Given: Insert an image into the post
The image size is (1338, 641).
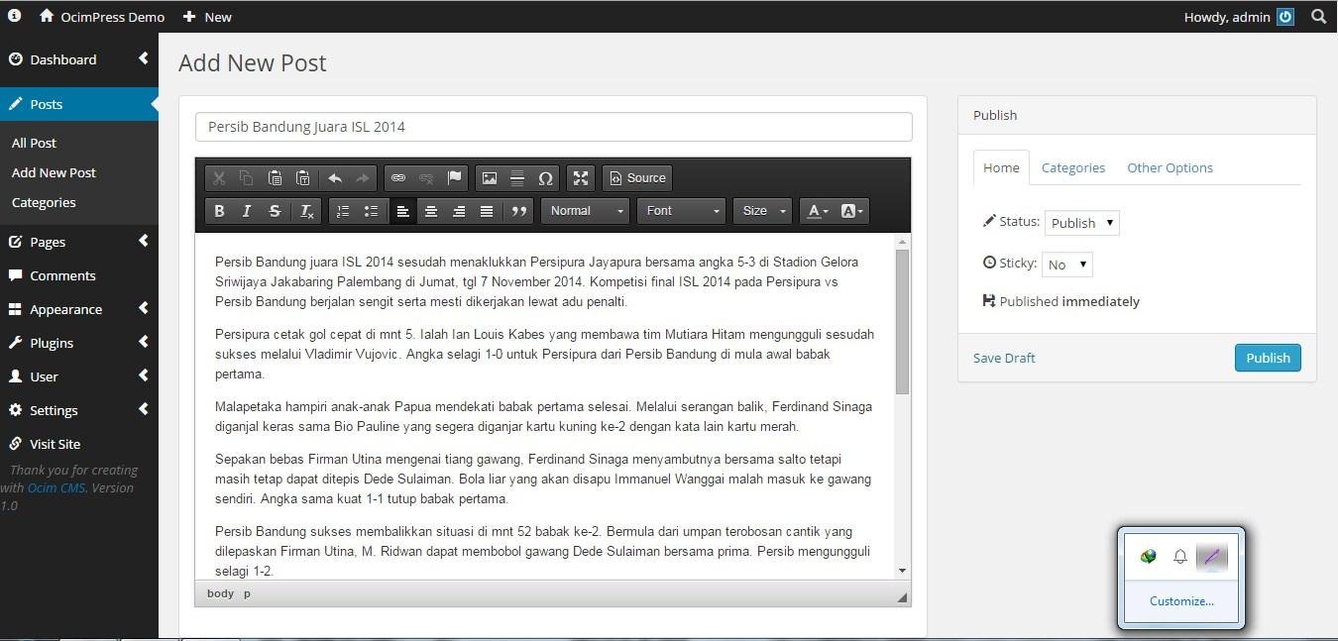Looking at the screenshot, I should click(490, 178).
